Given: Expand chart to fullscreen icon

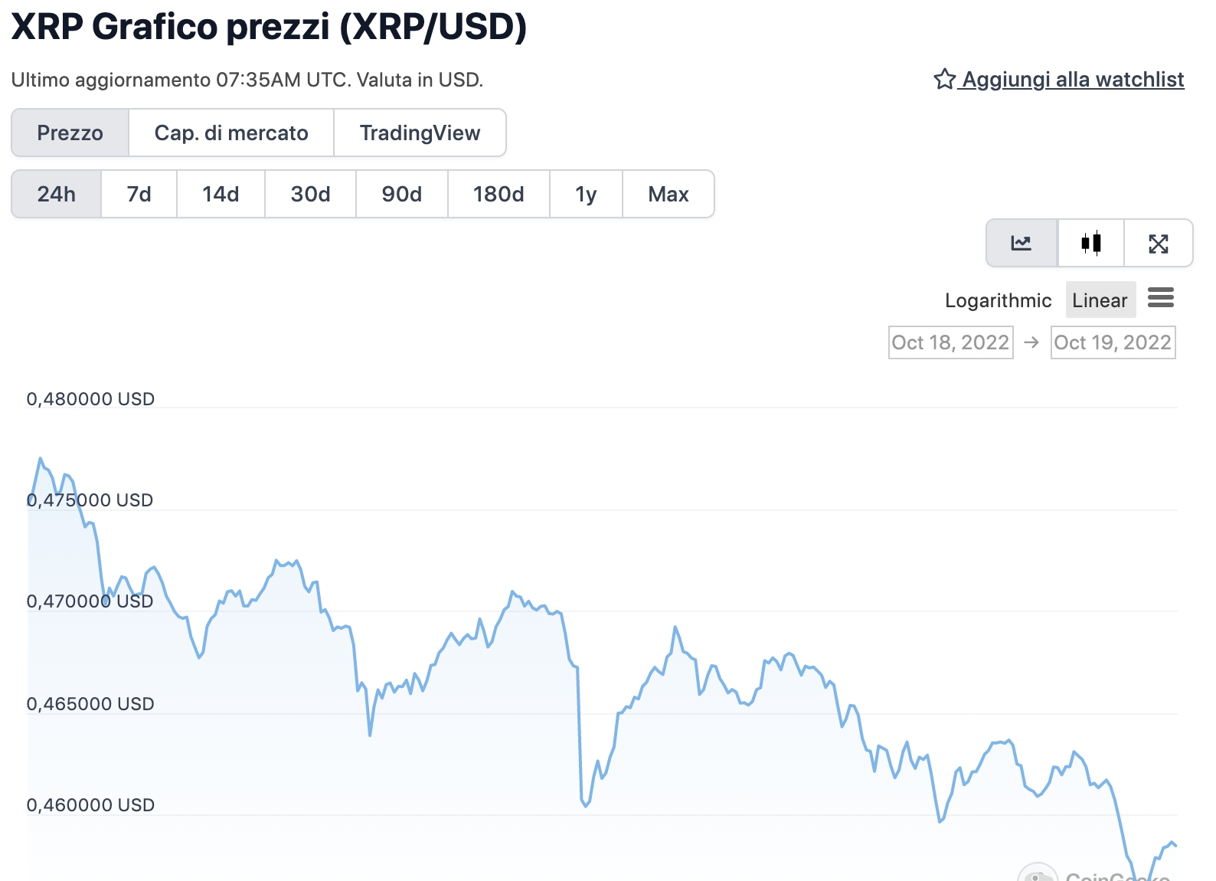Looking at the screenshot, I should click(x=1159, y=244).
